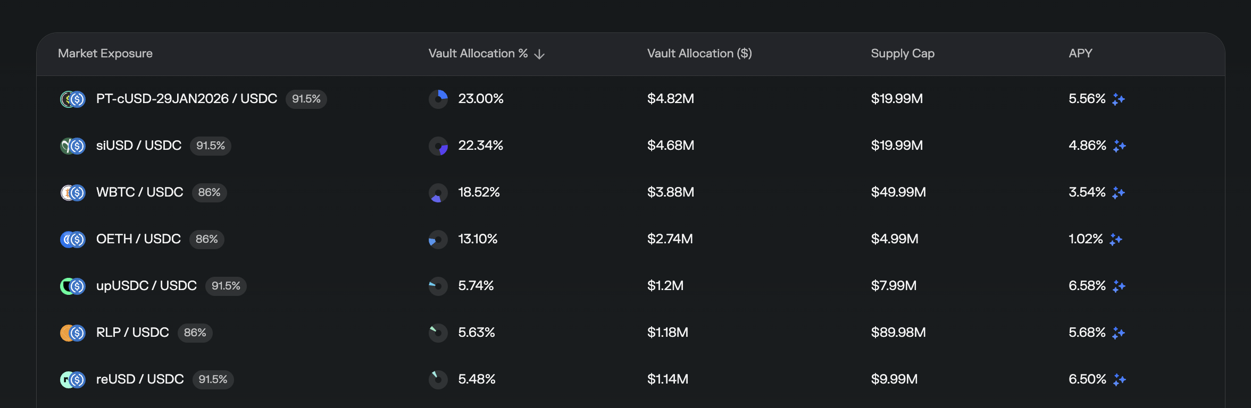Open the siUSD / USDC market link
The image size is (1251, 408).
coord(139,146)
